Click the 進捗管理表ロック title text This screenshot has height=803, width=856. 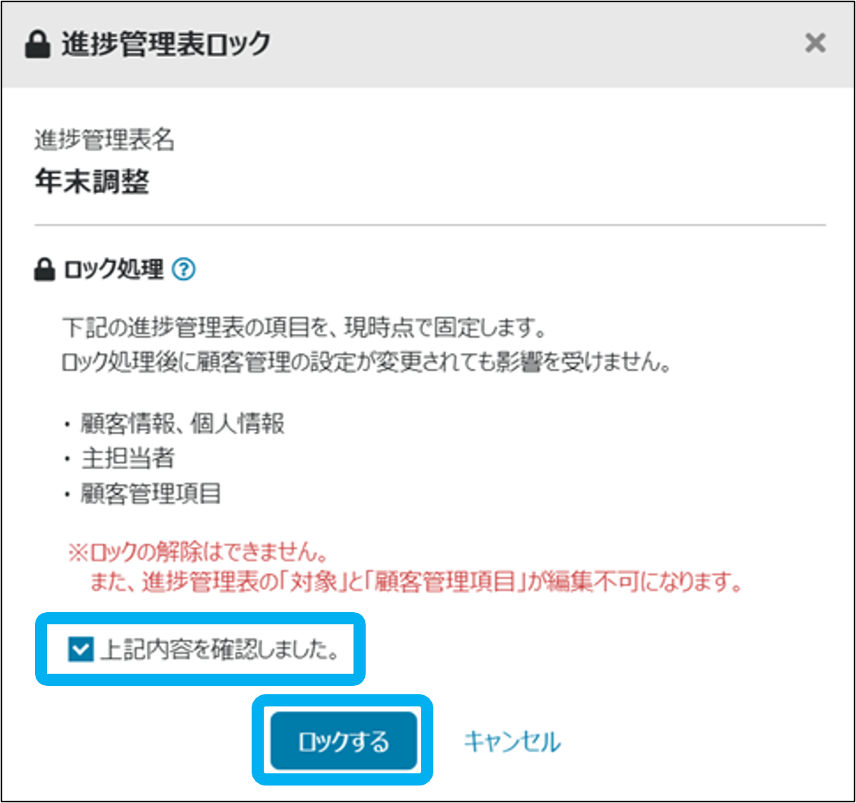(166, 45)
